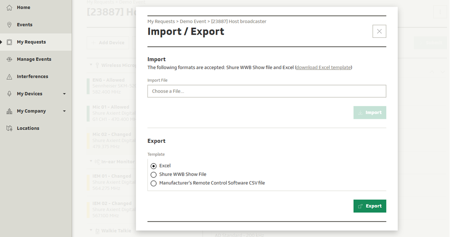Image resolution: width=450 pixels, height=237 pixels.
Task: Click the Interferences warning triangle icon
Action: [x=9, y=77]
